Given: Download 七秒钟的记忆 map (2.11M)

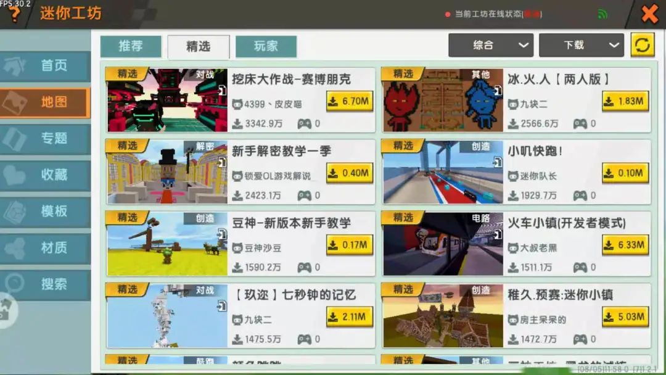Looking at the screenshot, I should [x=350, y=317].
